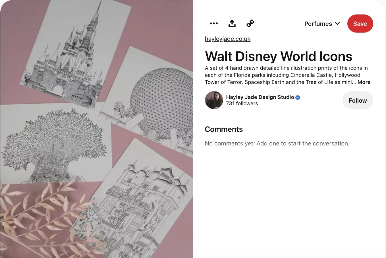The width and height of the screenshot is (386, 258).
Task: Click the Comments heading
Action: pos(224,129)
